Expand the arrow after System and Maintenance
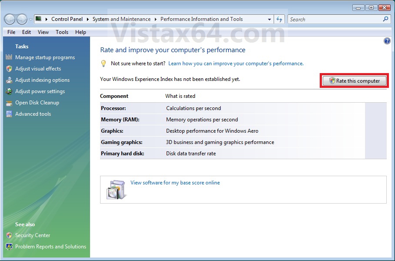 (x=155, y=19)
